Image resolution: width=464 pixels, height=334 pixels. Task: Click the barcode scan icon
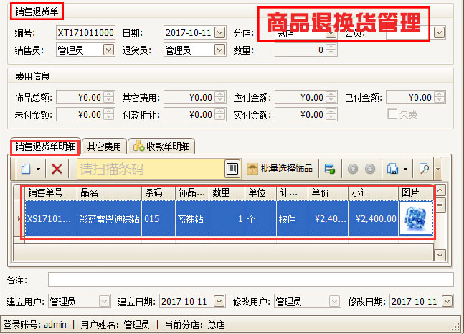[232, 169]
